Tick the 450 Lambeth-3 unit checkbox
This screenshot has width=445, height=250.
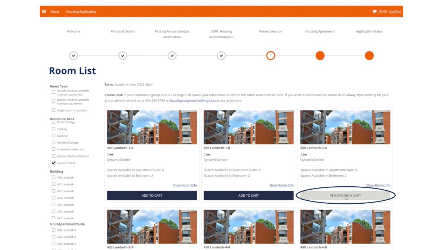click(54, 237)
